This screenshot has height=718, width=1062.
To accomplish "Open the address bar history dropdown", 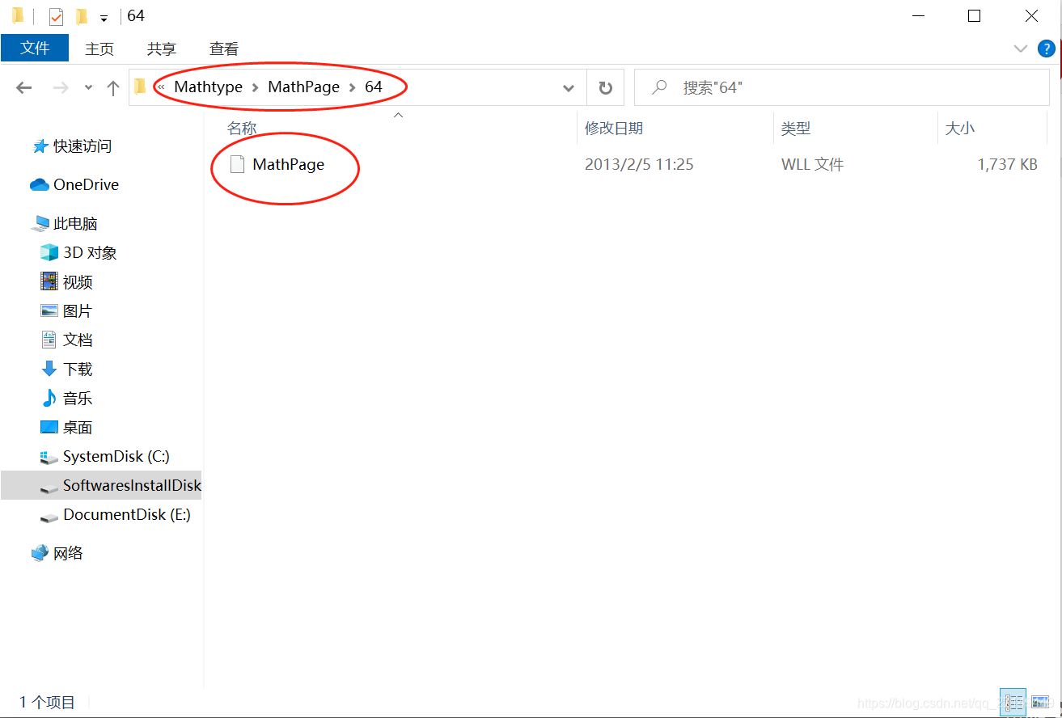I will (x=569, y=87).
